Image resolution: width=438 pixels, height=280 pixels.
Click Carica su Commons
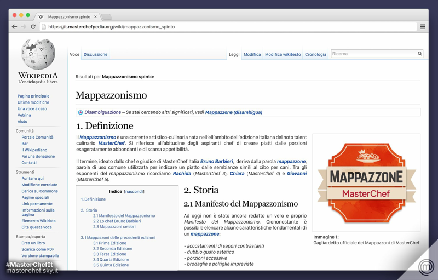(39, 191)
